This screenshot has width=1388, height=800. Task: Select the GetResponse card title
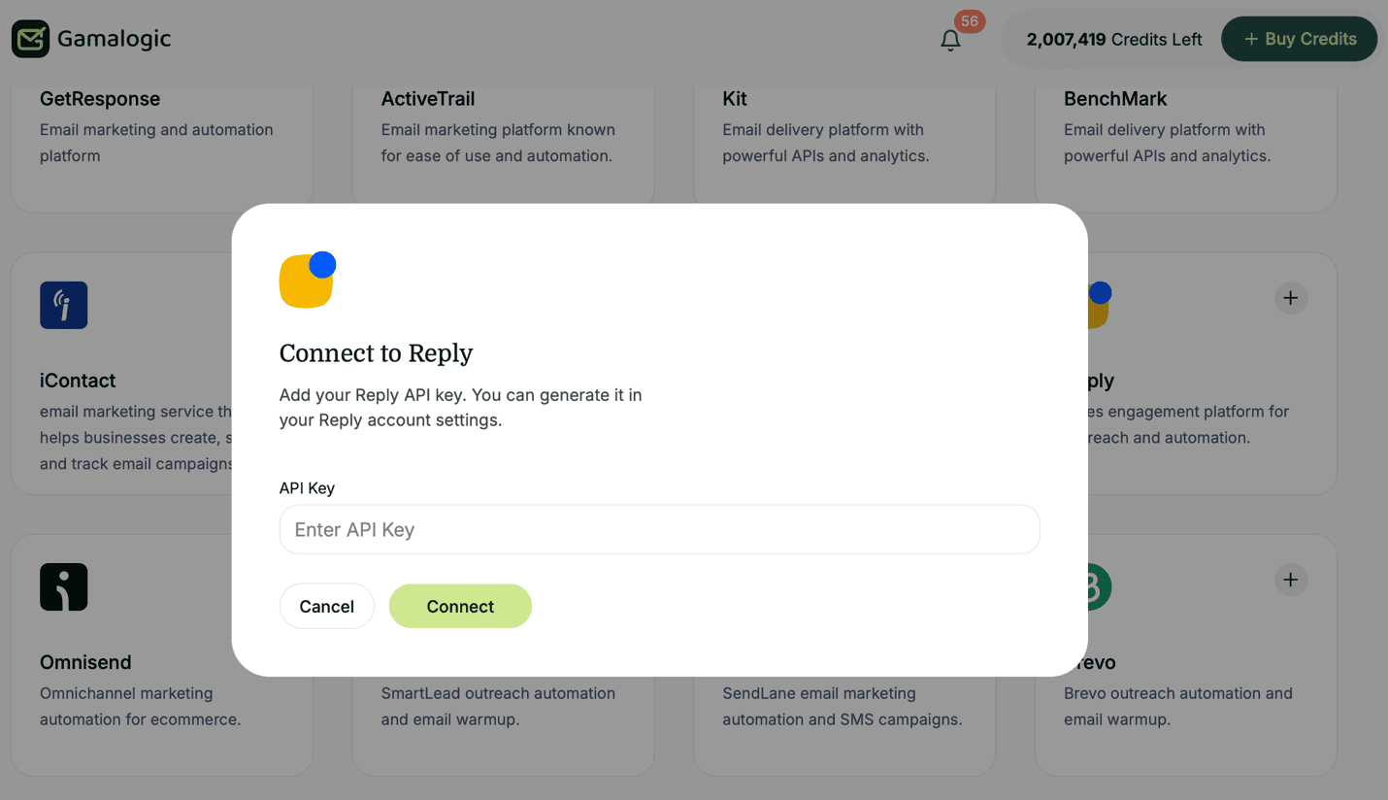100,98
